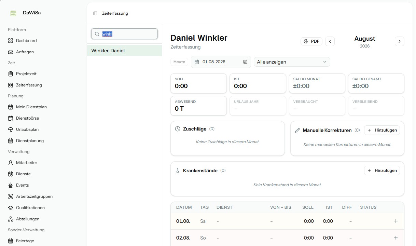
Task: Toggle the sidebar panel icon
Action: pos(95,13)
